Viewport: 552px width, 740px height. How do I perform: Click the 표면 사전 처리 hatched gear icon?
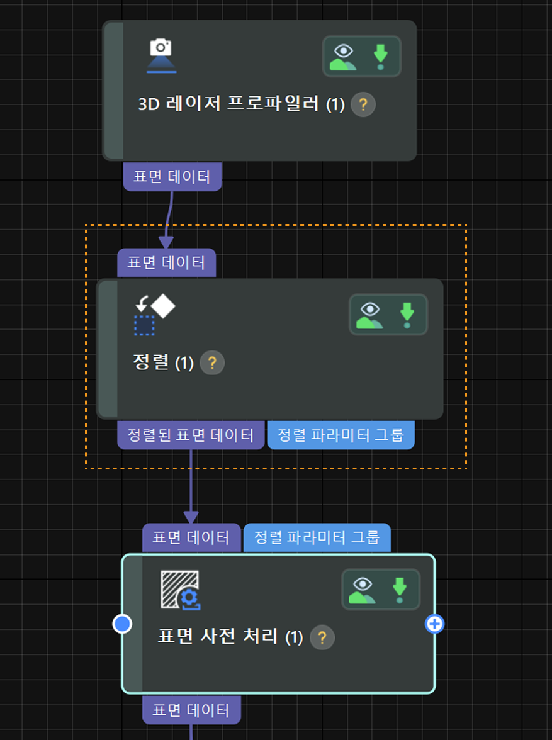[x=181, y=590]
